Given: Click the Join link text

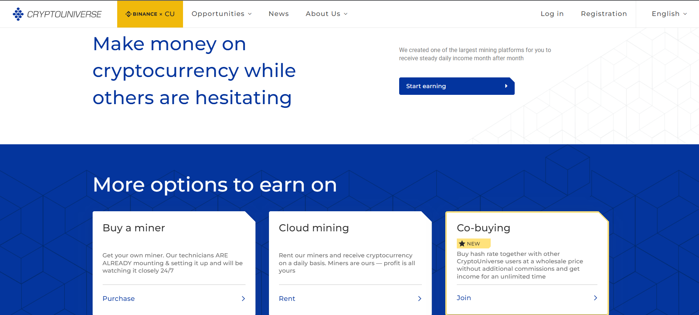Looking at the screenshot, I should (x=464, y=298).
